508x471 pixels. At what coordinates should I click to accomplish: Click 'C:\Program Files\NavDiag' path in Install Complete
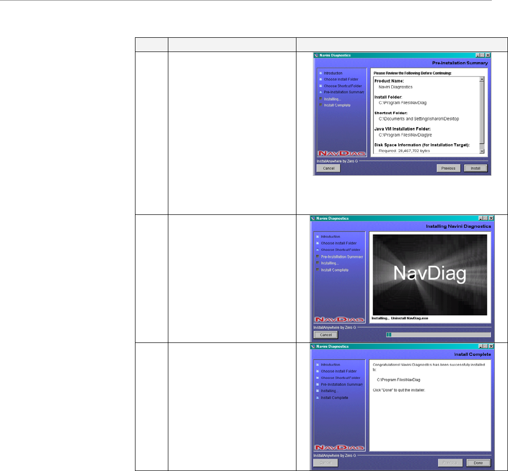coord(399,380)
